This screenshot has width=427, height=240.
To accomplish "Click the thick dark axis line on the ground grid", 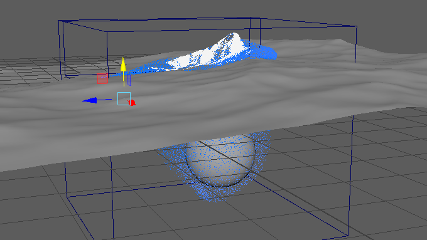I will coord(286,191).
